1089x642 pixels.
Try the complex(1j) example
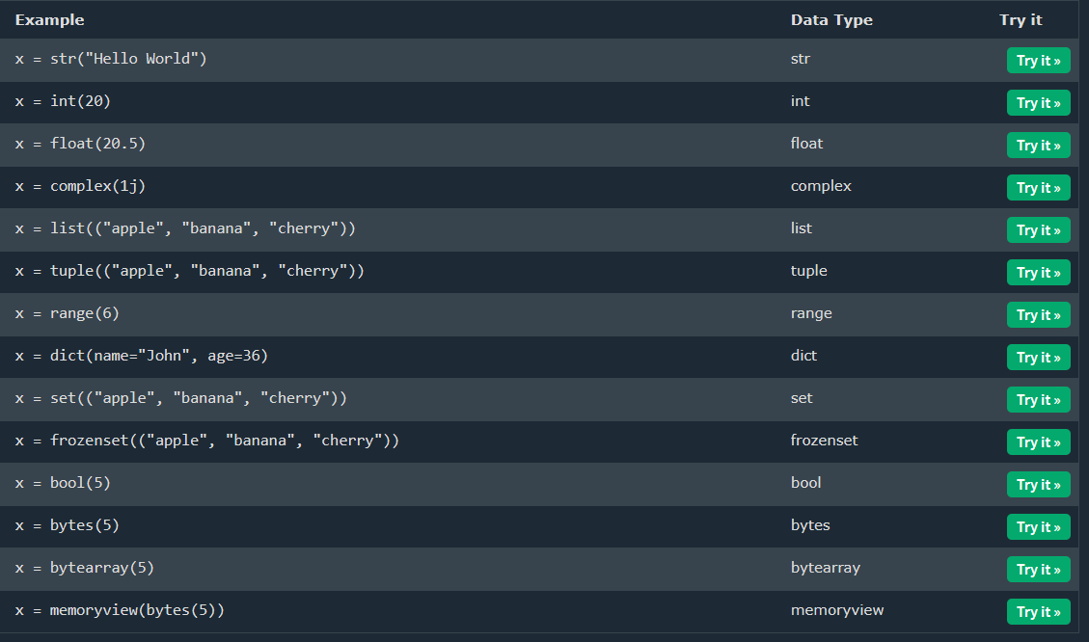[x=1038, y=188]
